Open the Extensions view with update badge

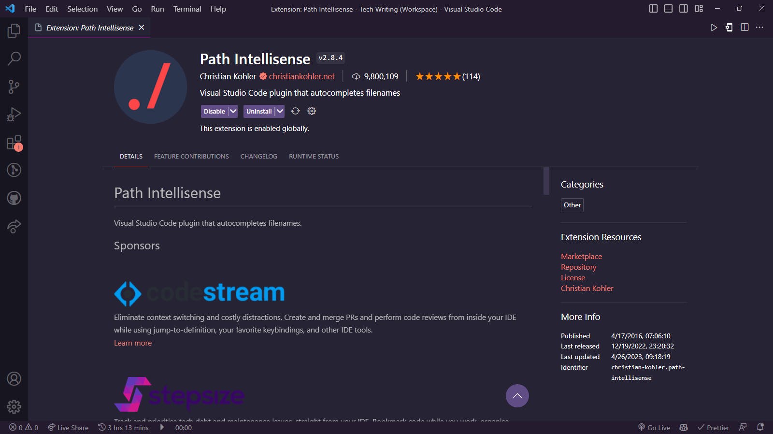tap(14, 143)
